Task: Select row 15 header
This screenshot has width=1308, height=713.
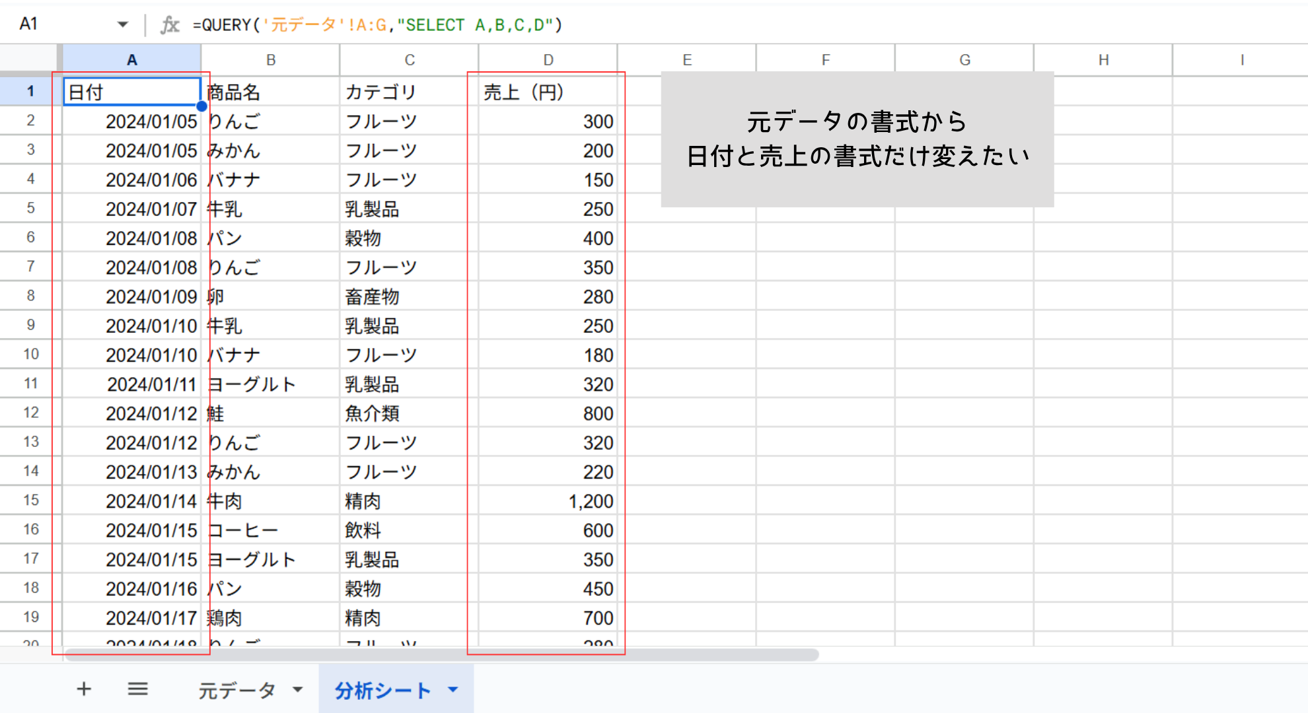Action: click(30, 500)
